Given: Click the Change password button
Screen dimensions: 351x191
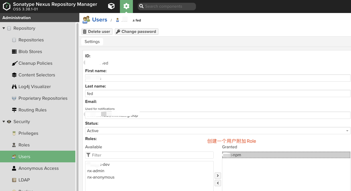Looking at the screenshot, I should pyautogui.click(x=137, y=32).
